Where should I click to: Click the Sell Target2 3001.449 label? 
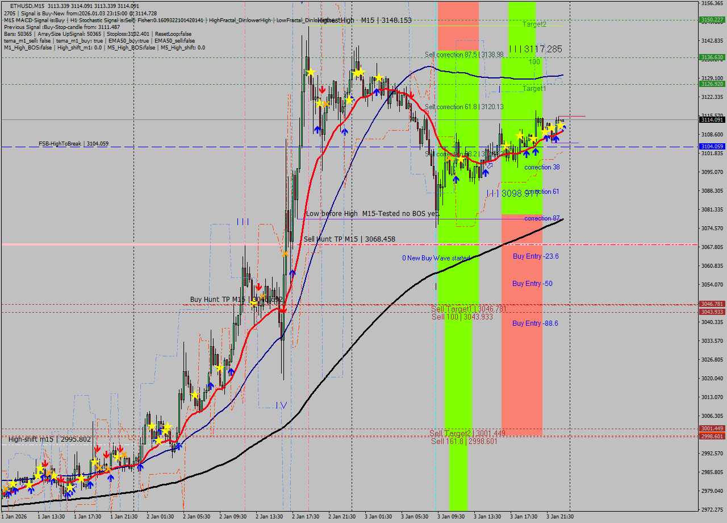point(467,433)
